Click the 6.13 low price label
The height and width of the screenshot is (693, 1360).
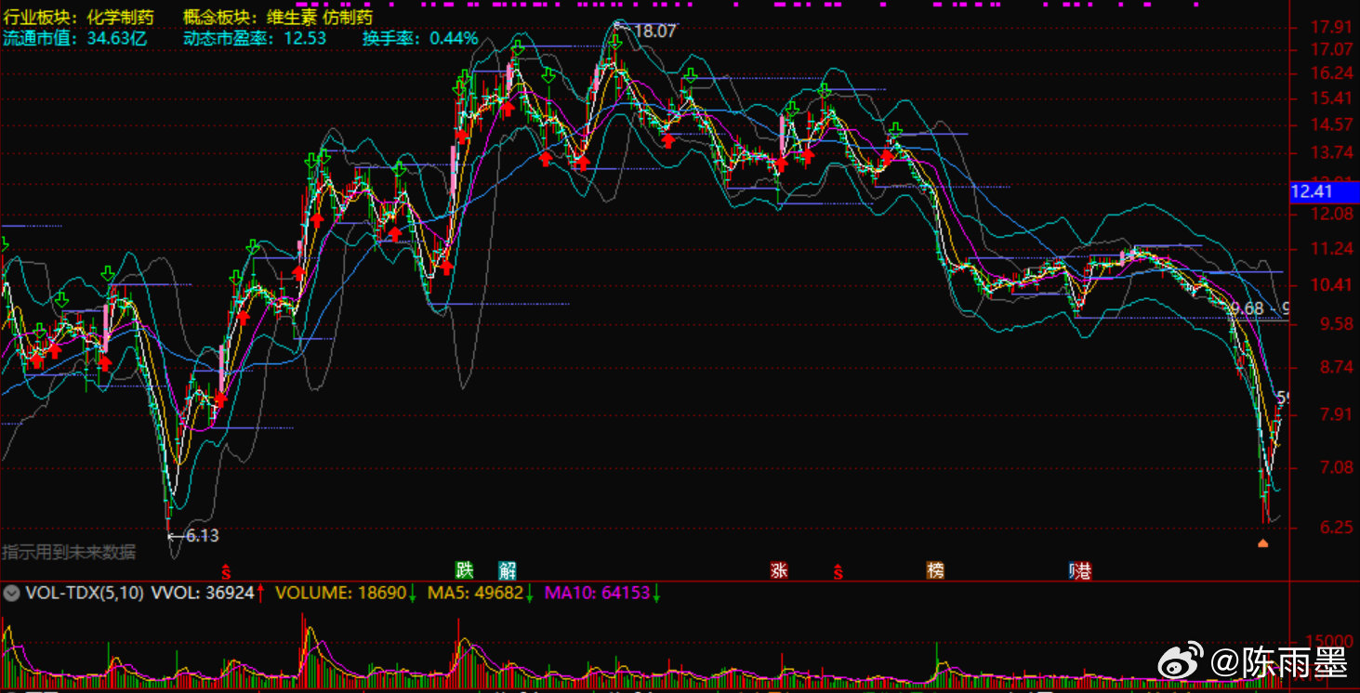click(x=202, y=535)
